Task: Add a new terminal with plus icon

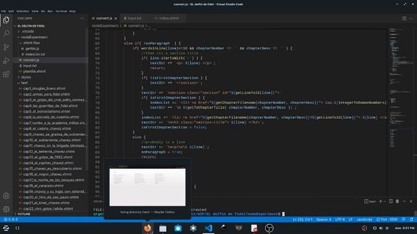Action: pyautogui.click(x=381, y=201)
